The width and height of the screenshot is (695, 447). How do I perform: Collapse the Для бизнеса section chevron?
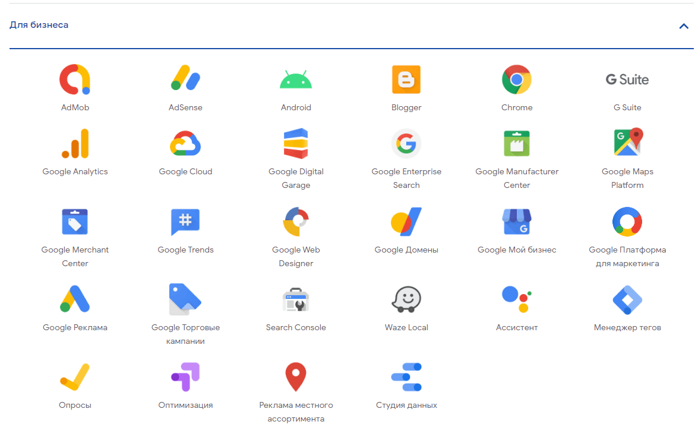tap(684, 26)
